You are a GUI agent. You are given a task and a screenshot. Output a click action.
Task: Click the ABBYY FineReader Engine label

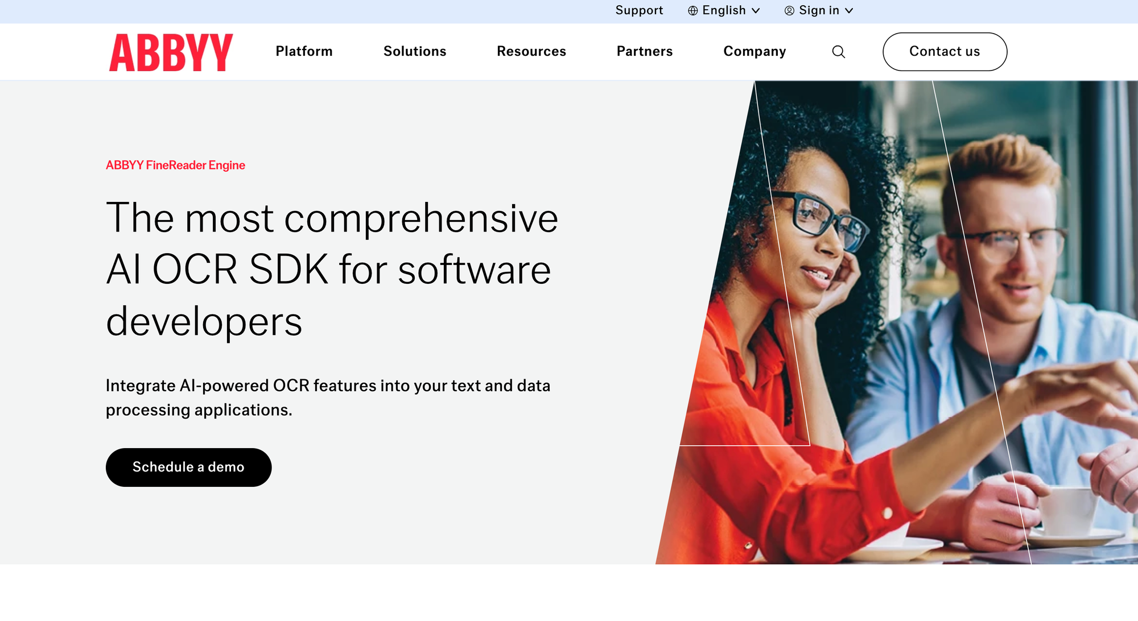175,165
